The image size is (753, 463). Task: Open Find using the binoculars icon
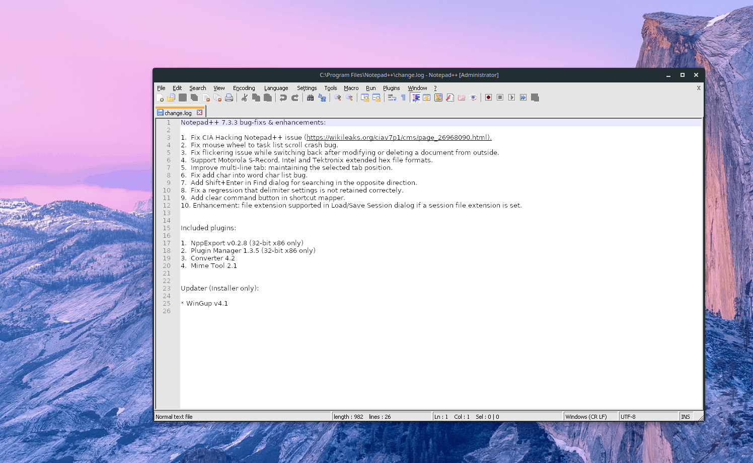tap(310, 98)
